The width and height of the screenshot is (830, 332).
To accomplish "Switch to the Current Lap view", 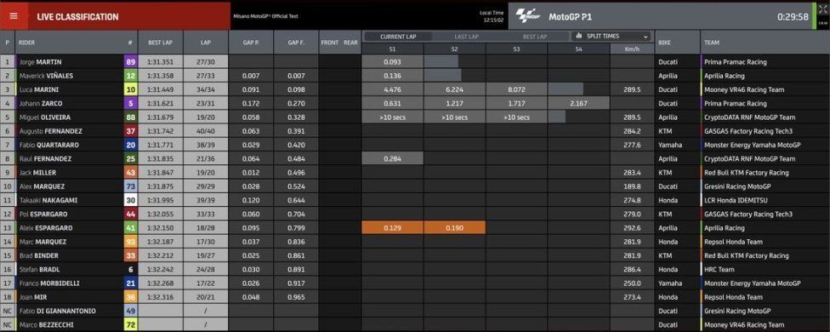I will pos(399,37).
